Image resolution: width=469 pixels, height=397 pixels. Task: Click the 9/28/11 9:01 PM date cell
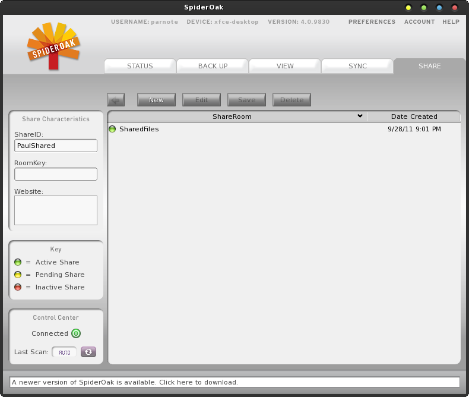coord(414,129)
